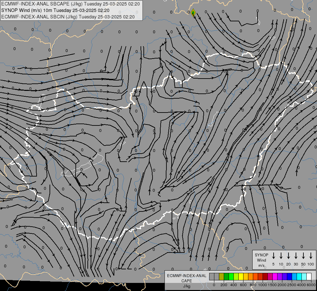317x291 pixels.
Task: Click the 'SYNOP' label in wind legend
Action: coord(261,255)
